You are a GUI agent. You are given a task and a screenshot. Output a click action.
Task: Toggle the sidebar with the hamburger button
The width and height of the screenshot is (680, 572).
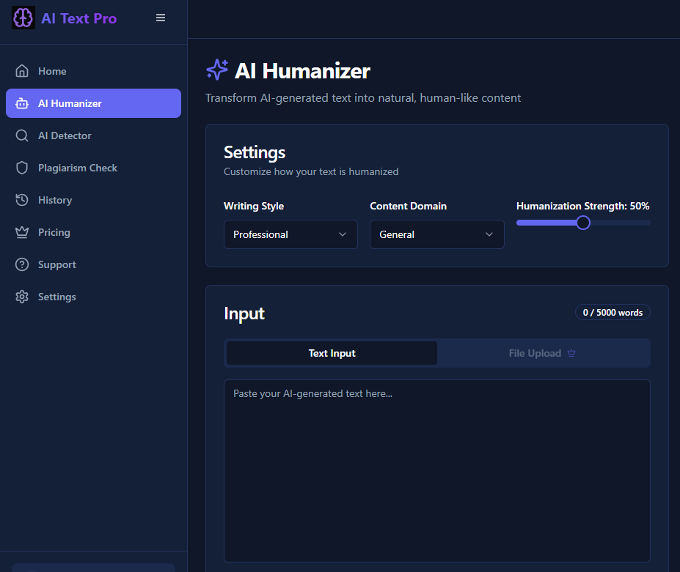[x=160, y=17]
